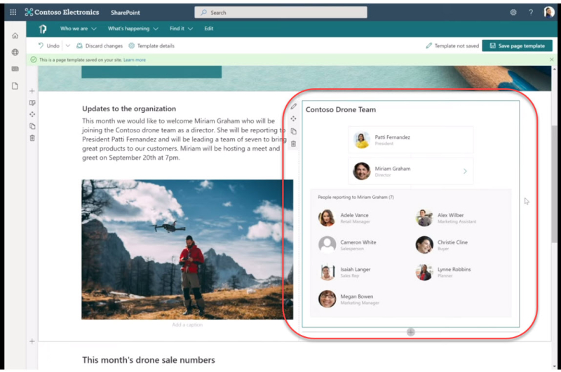Select the move web part icon
This screenshot has width=561, height=372.
[293, 118]
